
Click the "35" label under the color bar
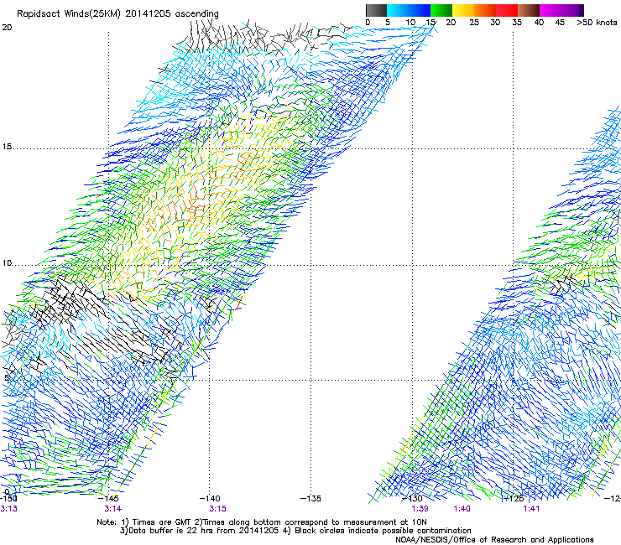tap(517, 23)
